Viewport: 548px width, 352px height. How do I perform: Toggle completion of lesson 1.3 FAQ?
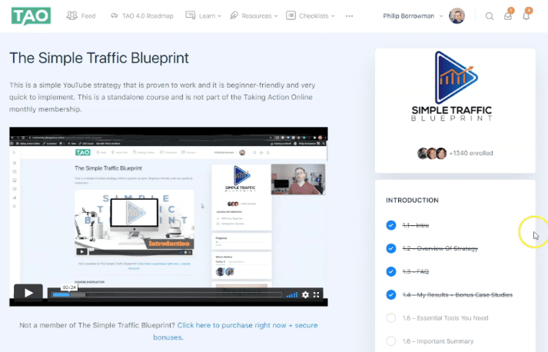click(x=391, y=271)
